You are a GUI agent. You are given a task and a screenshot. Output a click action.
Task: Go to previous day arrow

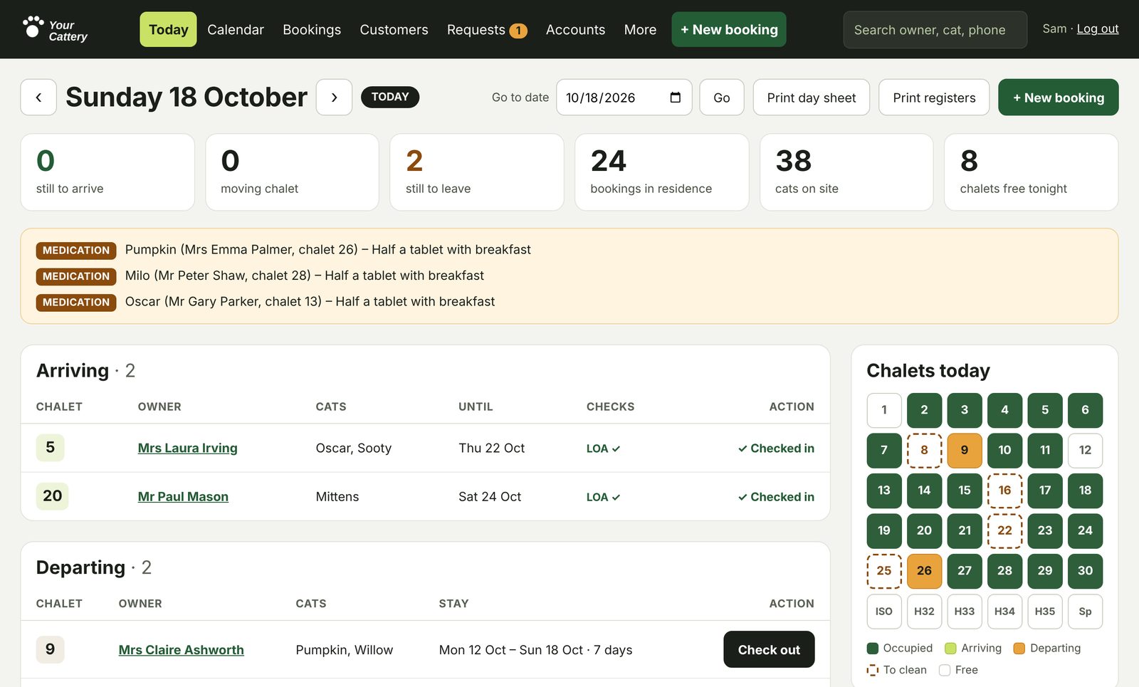pyautogui.click(x=38, y=98)
